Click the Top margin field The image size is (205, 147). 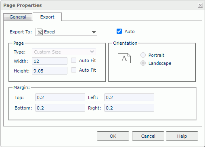[x=60, y=97]
